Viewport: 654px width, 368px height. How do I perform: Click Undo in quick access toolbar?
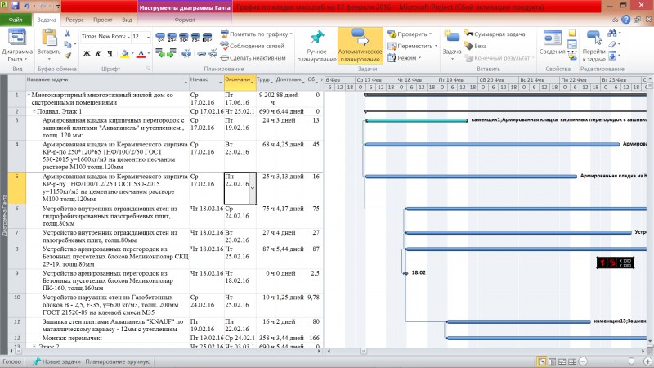[x=27, y=6]
